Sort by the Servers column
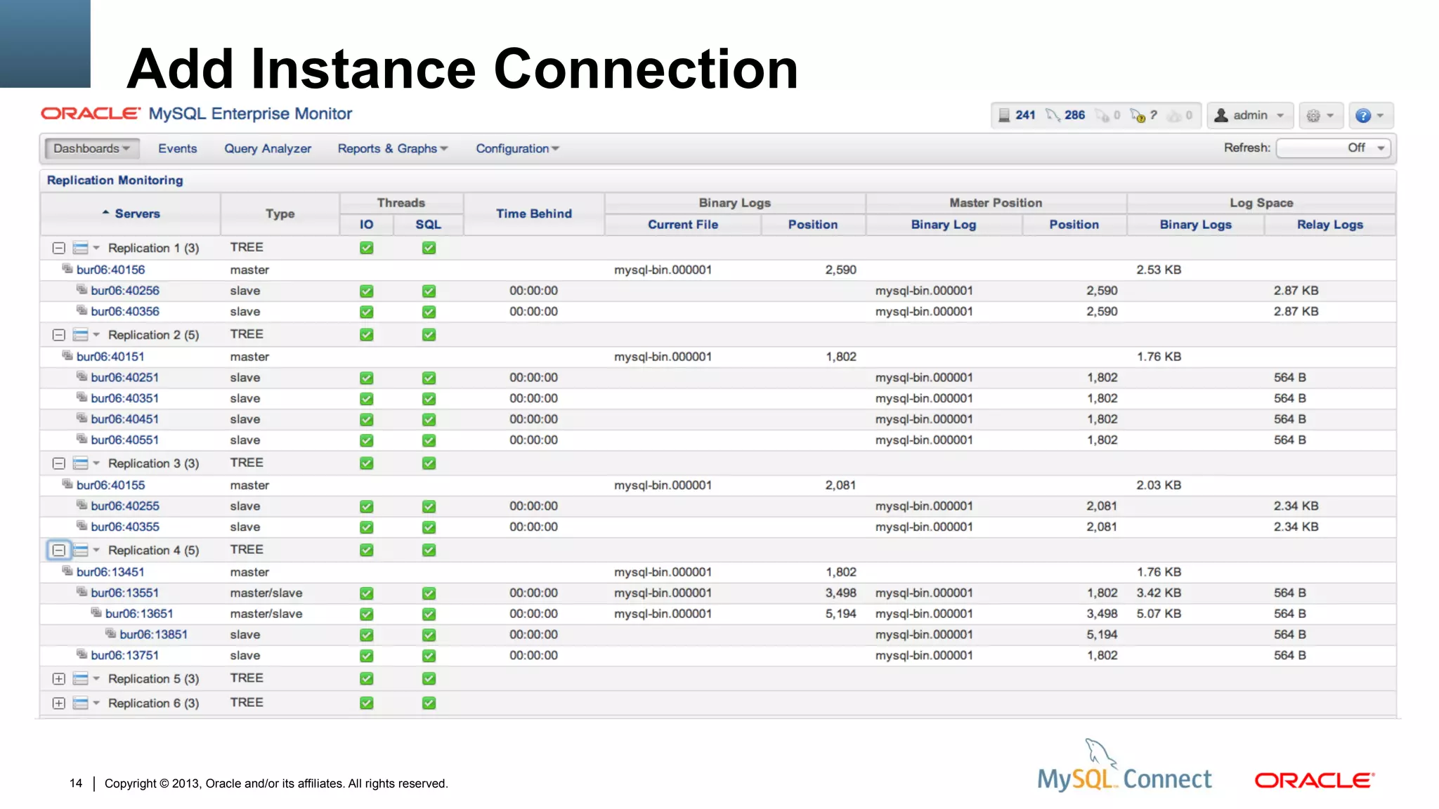1439x809 pixels. (x=137, y=213)
